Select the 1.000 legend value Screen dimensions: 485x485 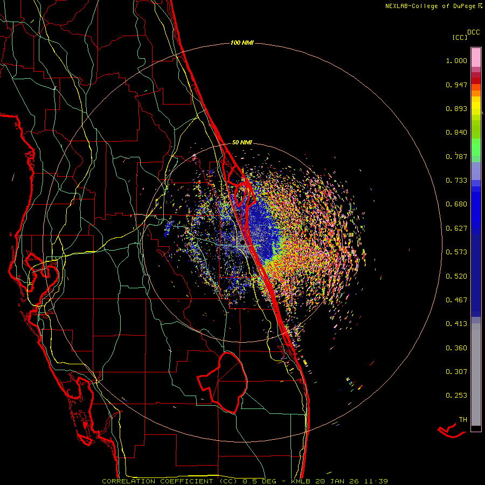pyautogui.click(x=456, y=60)
